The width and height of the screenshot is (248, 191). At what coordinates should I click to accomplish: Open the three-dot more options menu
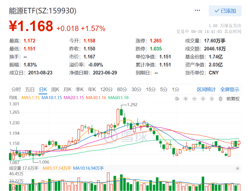(197, 10)
